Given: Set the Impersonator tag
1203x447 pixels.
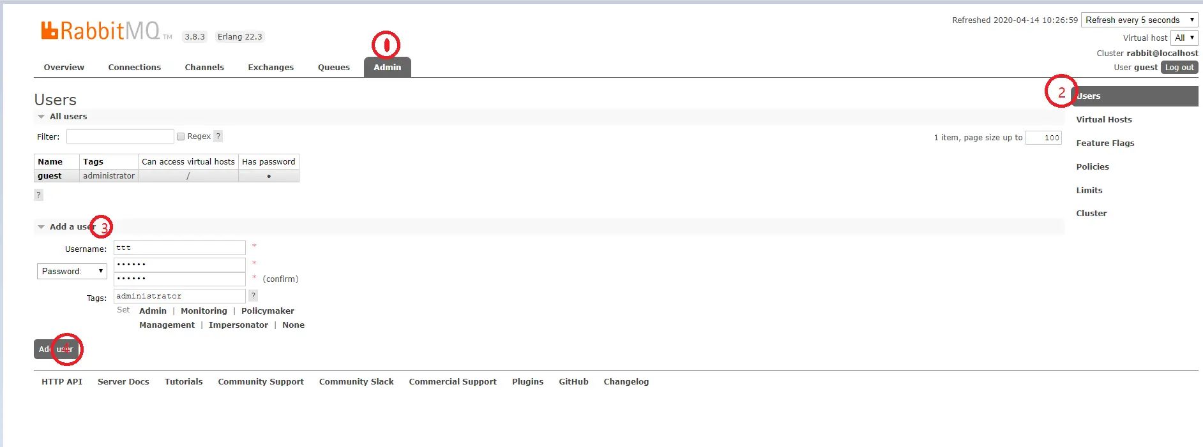Looking at the screenshot, I should pos(238,325).
